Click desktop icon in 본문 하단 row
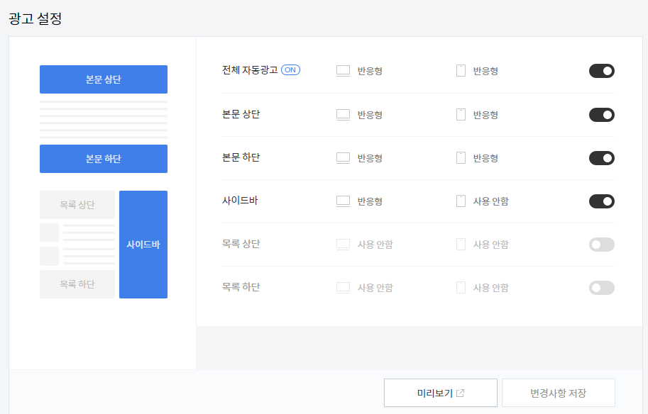Image resolution: width=648 pixels, height=414 pixels. coord(343,158)
